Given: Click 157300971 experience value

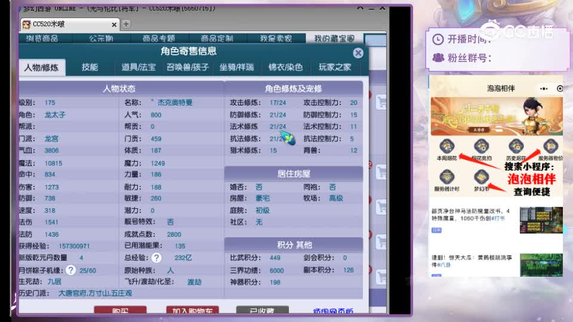Looking at the screenshot, I should [x=74, y=246].
